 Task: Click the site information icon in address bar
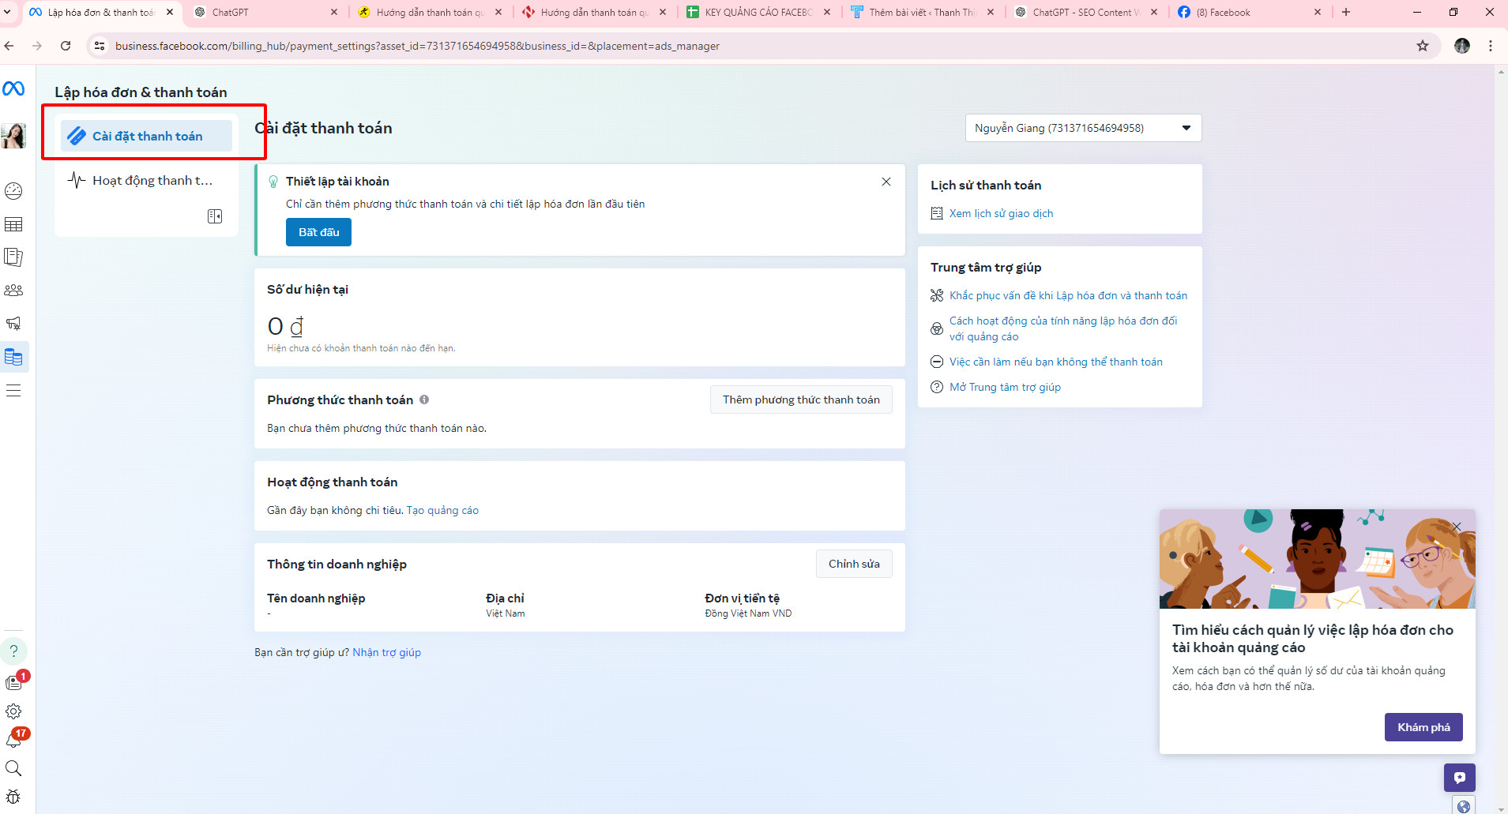[x=100, y=46]
